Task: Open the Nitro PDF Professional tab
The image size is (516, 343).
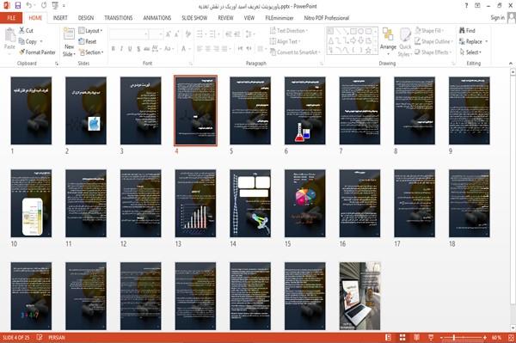Action: click(327, 18)
